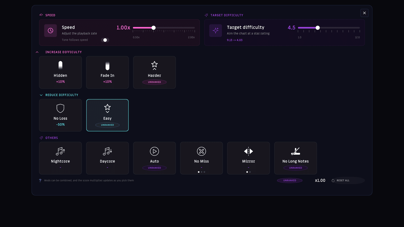Click the 4.5 target difficulty value

click(291, 28)
